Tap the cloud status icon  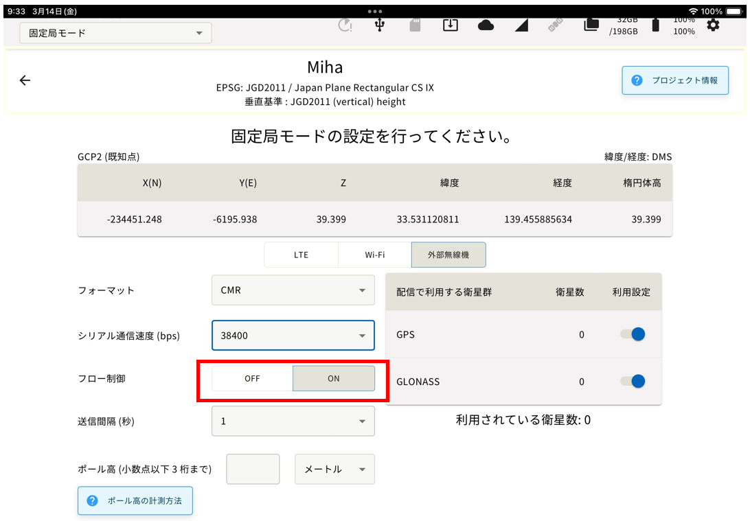486,25
